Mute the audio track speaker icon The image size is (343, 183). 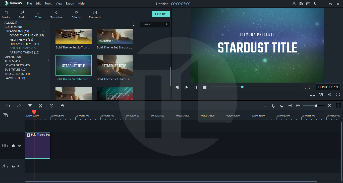click(19, 166)
